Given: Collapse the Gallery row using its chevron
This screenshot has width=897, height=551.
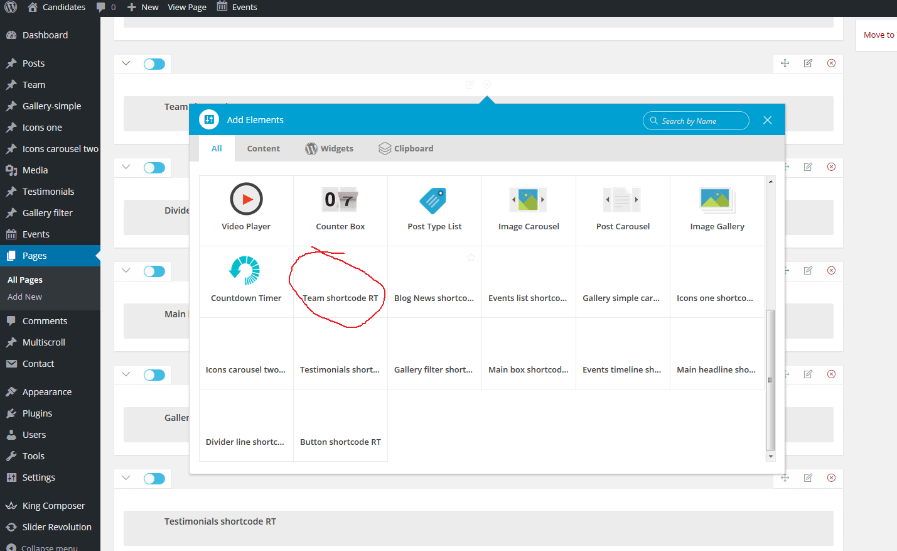Looking at the screenshot, I should click(x=126, y=374).
